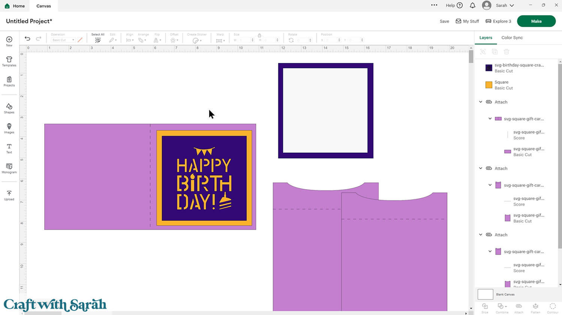This screenshot has height=315, width=562.
Task: Open the Monogram tool
Action: pos(9,168)
